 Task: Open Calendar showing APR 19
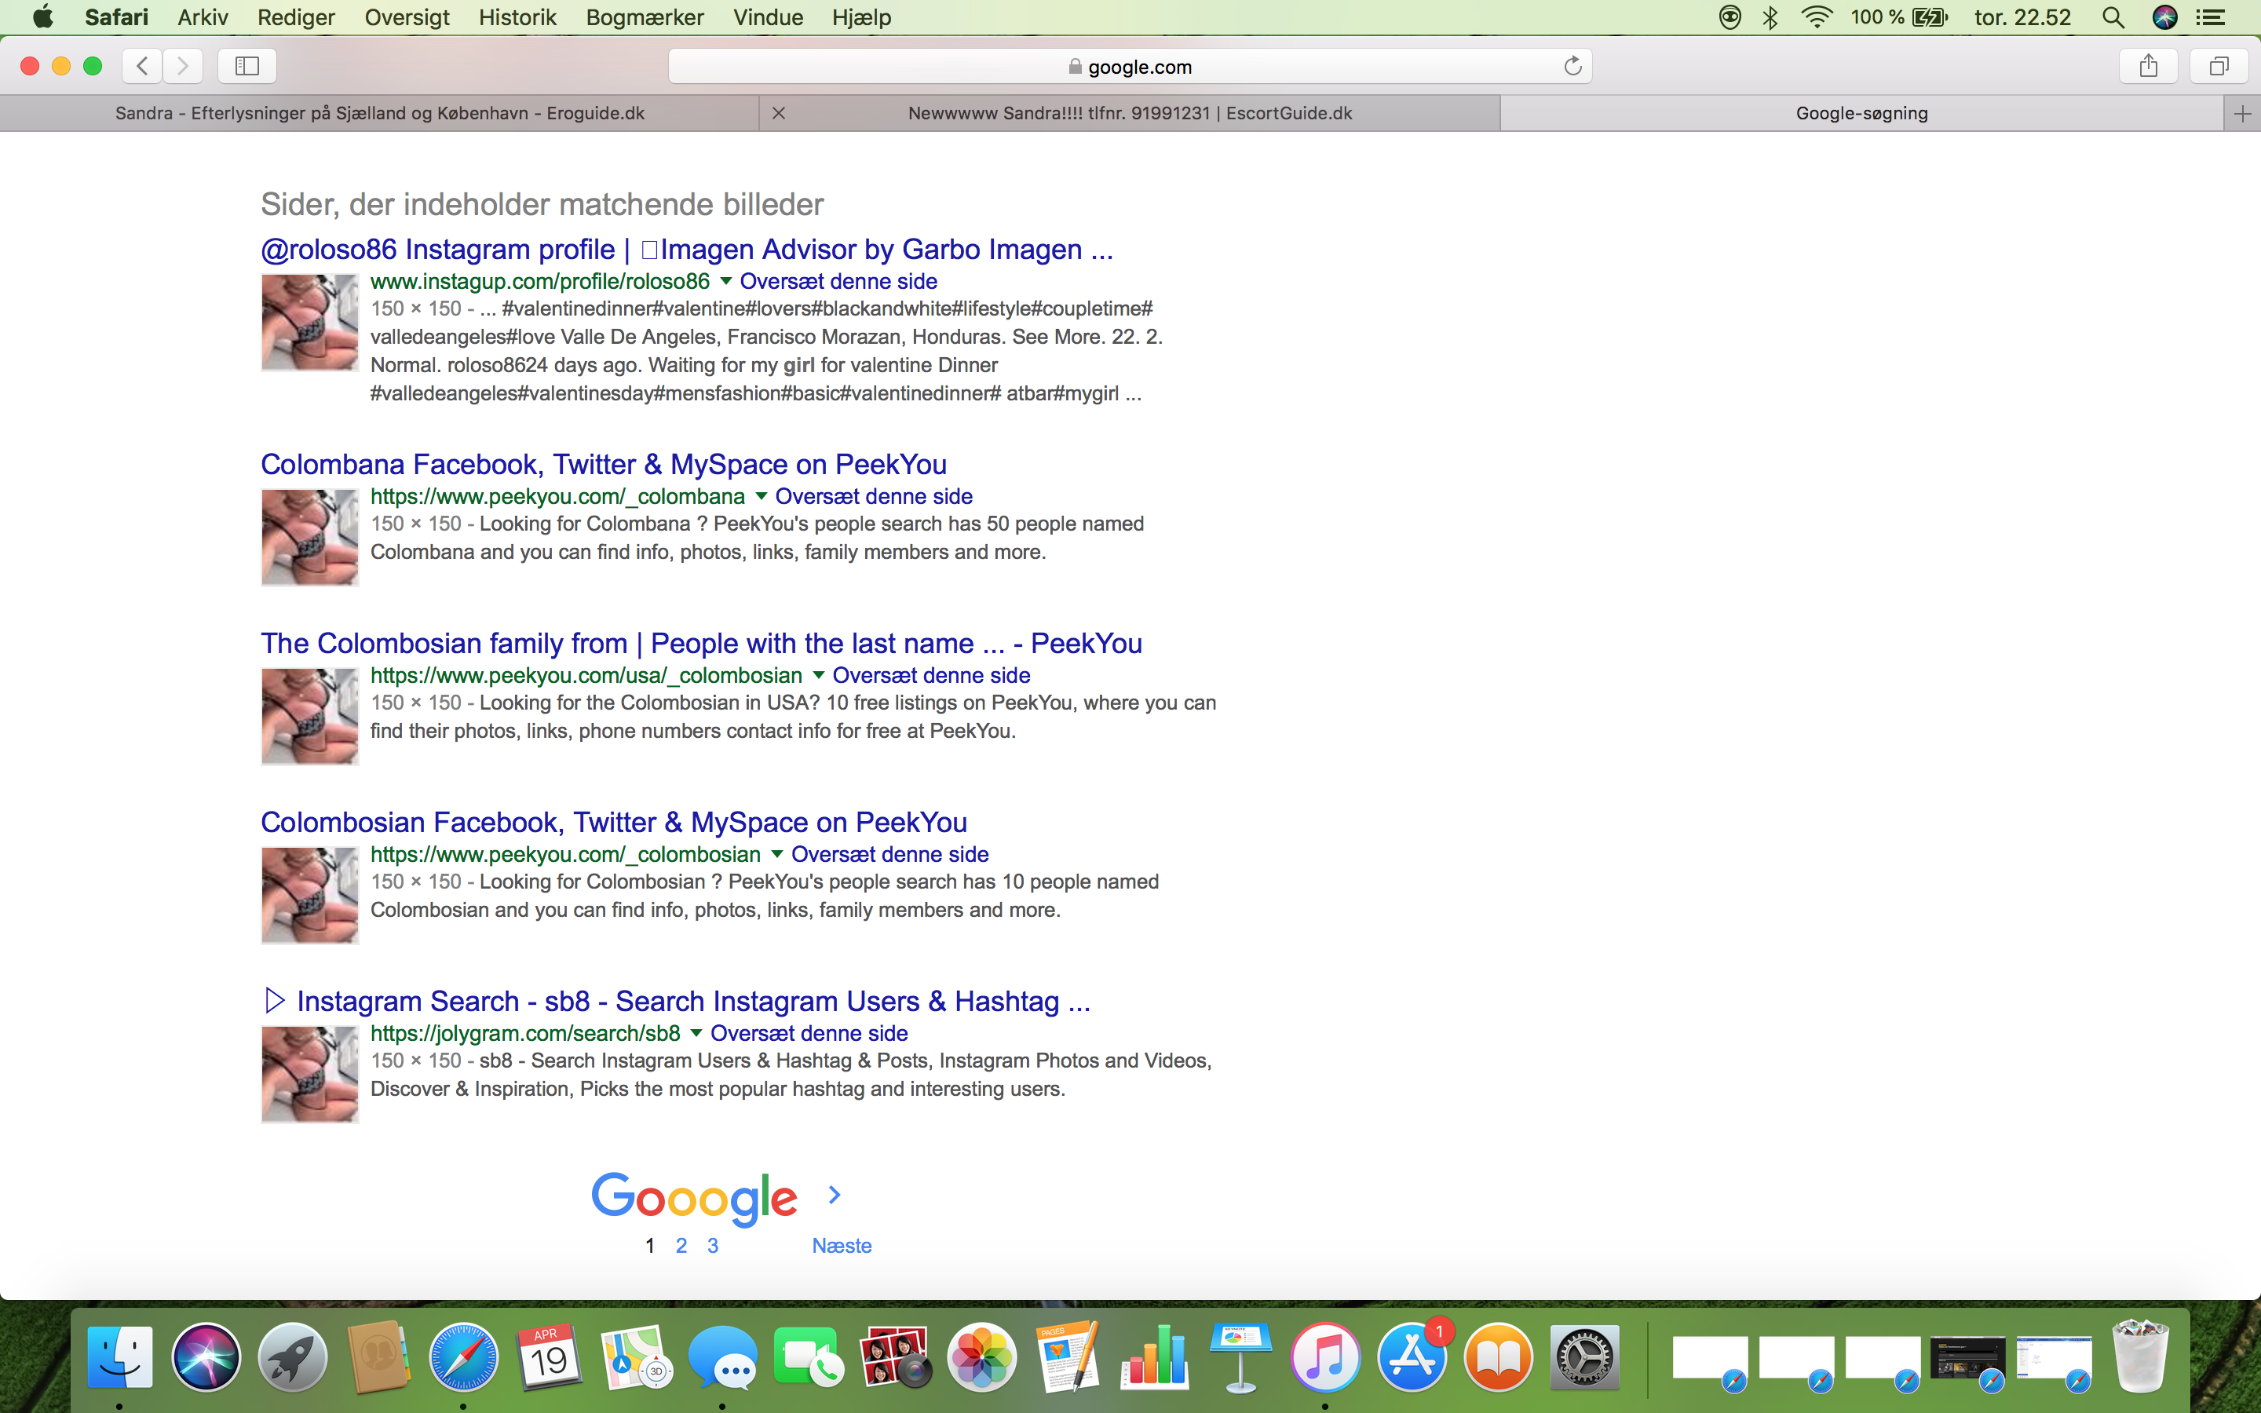(x=550, y=1357)
